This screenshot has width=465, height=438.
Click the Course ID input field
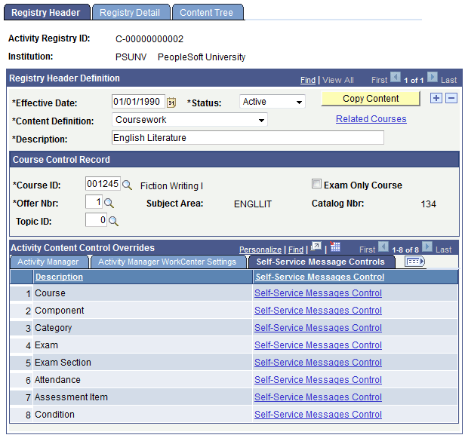(103, 184)
